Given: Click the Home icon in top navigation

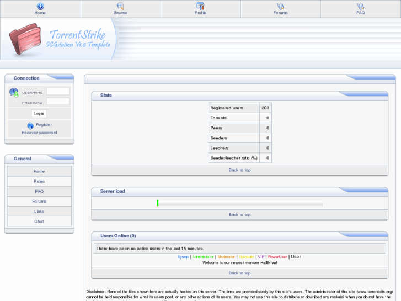Looking at the screenshot, I should (40, 6).
